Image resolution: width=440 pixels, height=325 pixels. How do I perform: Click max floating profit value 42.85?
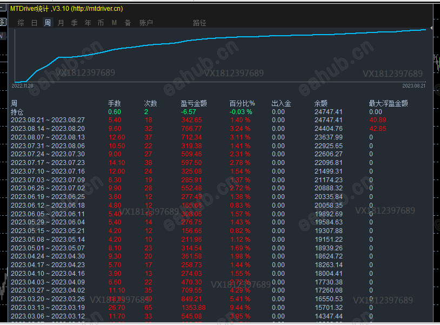tap(378, 129)
